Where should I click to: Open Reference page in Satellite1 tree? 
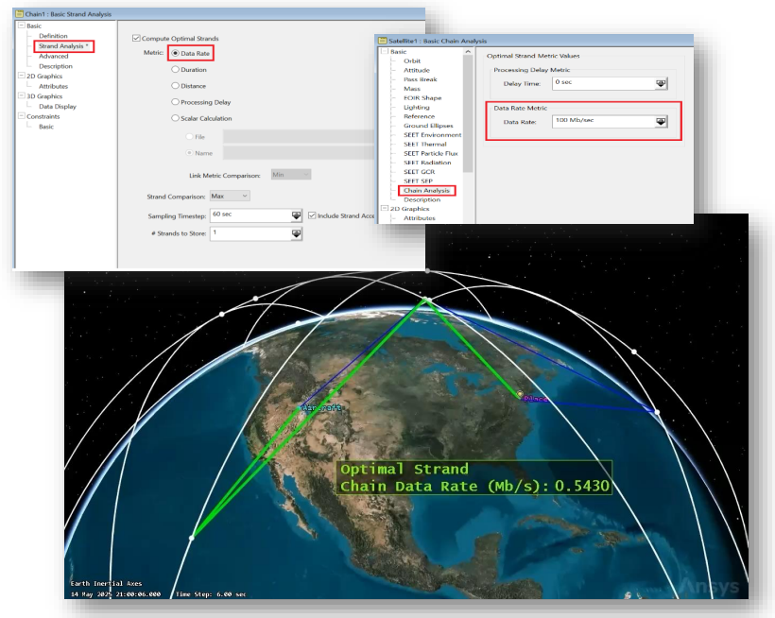click(419, 116)
